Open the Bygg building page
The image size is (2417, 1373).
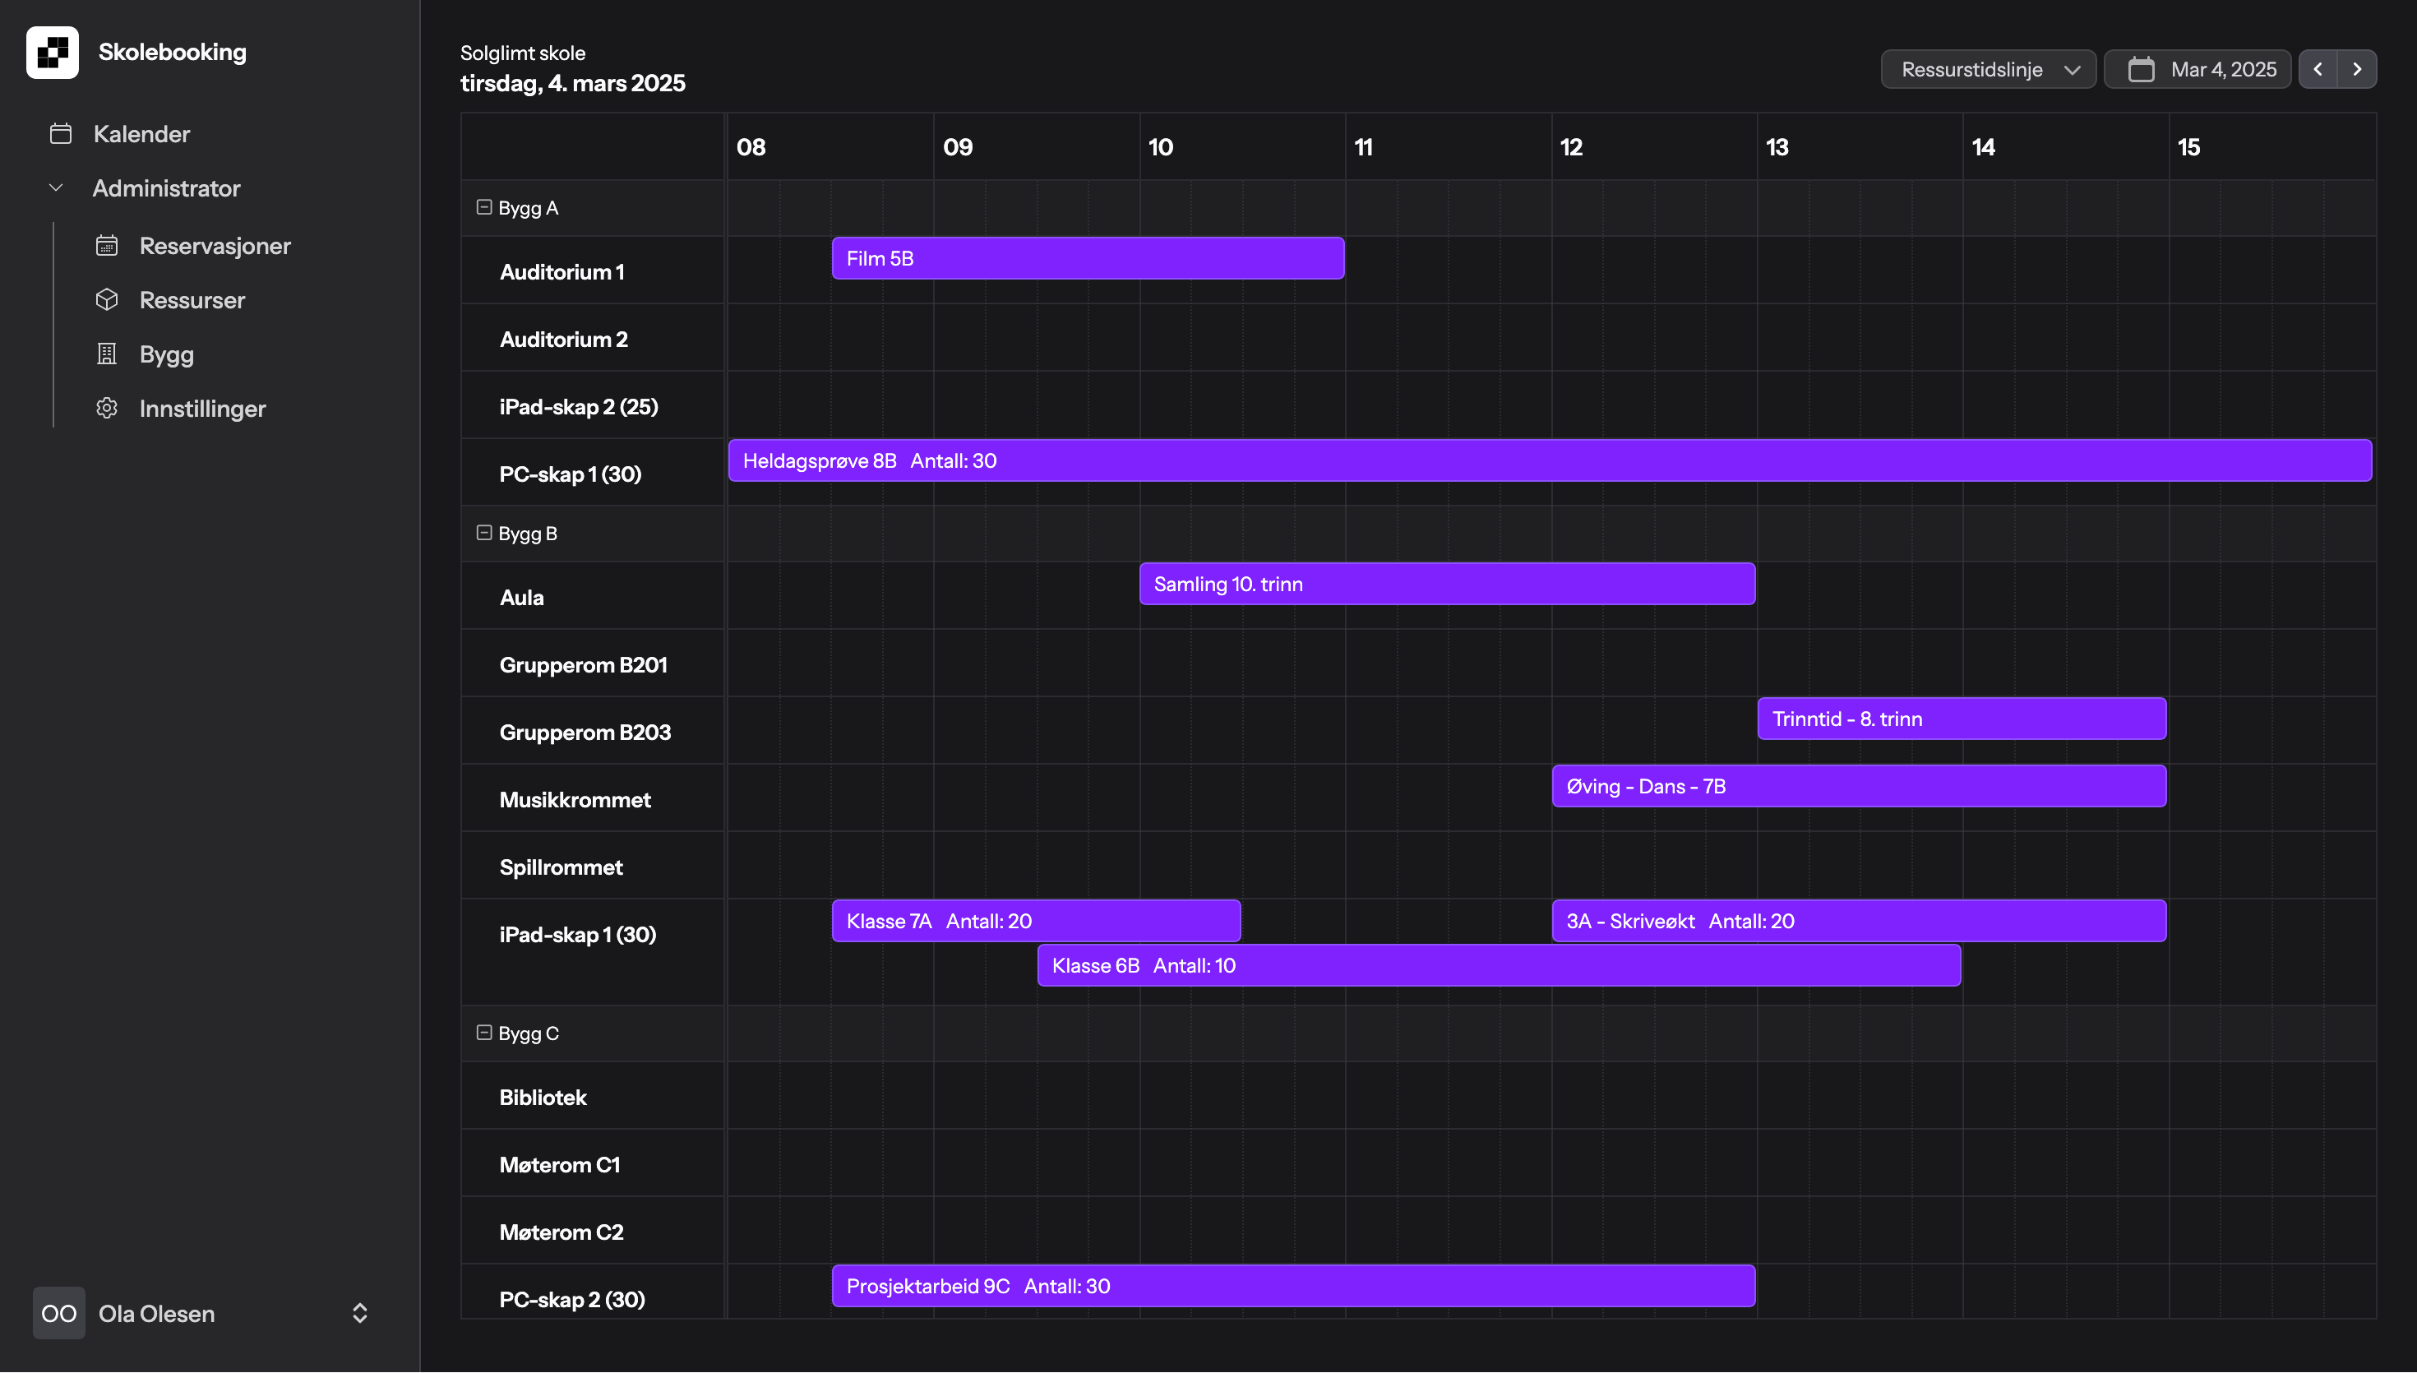tap(166, 354)
